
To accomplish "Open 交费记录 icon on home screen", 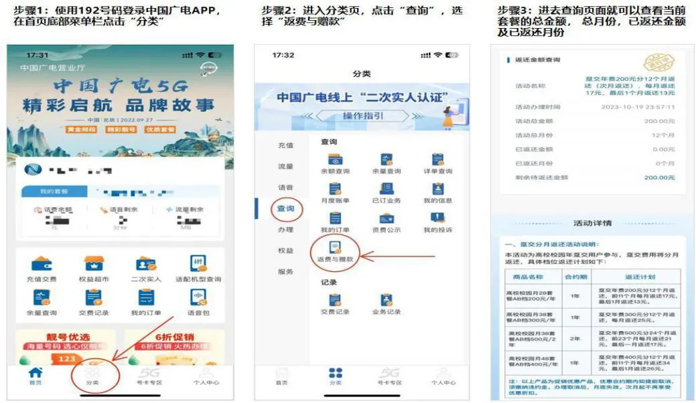I will (94, 297).
